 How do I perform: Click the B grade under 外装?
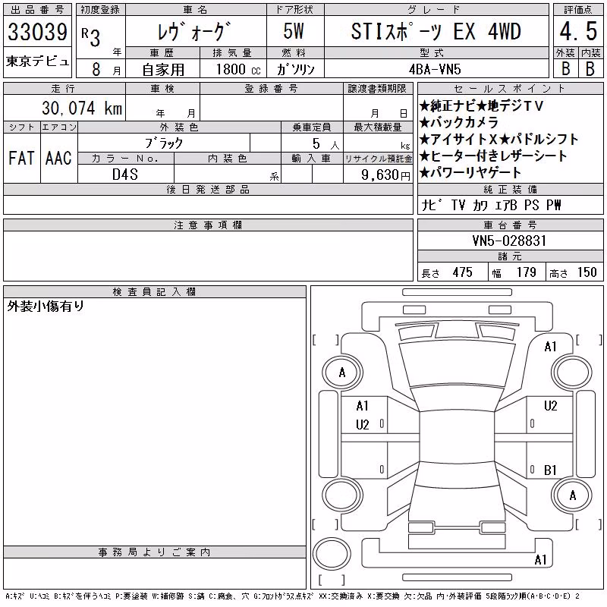click(566, 69)
